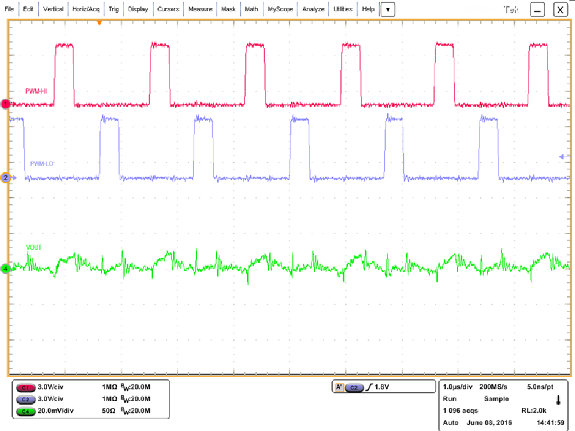Open the Math menu
Image resolution: width=575 pixels, height=431 pixels.
251,9
